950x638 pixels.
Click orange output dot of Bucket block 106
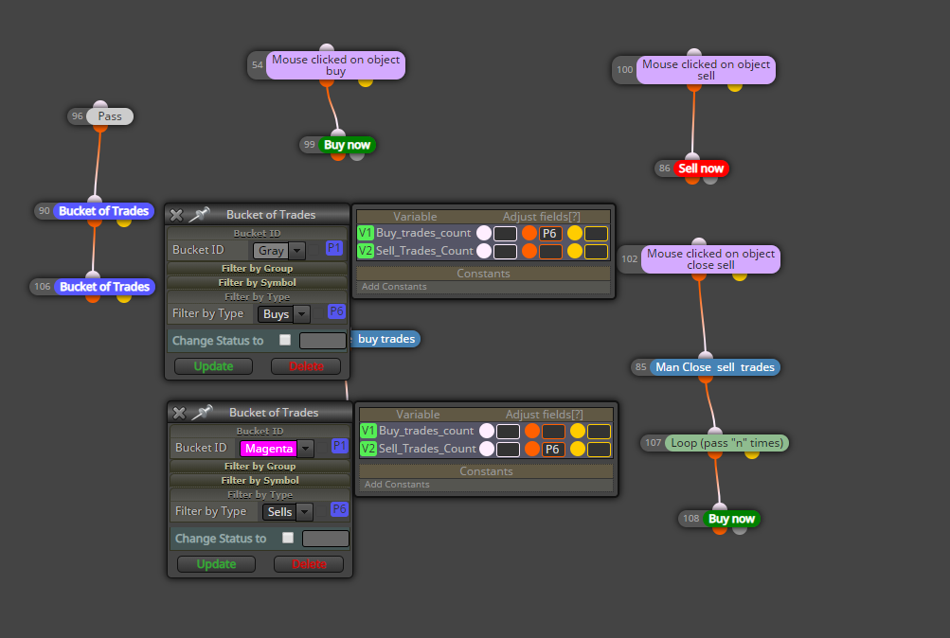pyautogui.click(x=93, y=298)
